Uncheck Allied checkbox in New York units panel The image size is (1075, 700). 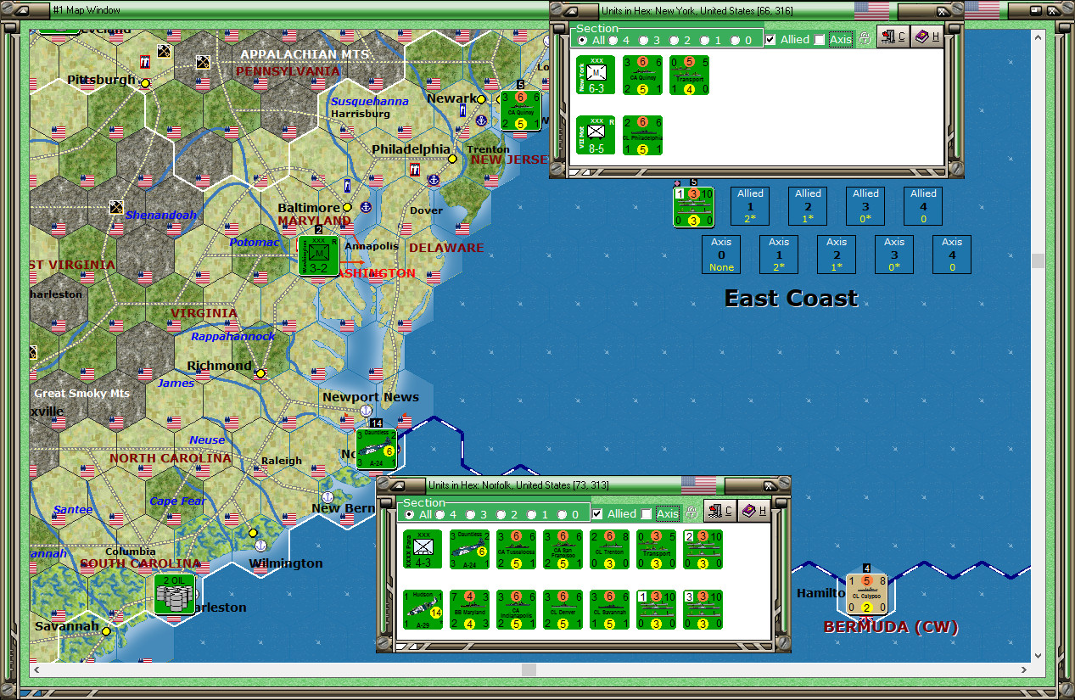click(770, 39)
